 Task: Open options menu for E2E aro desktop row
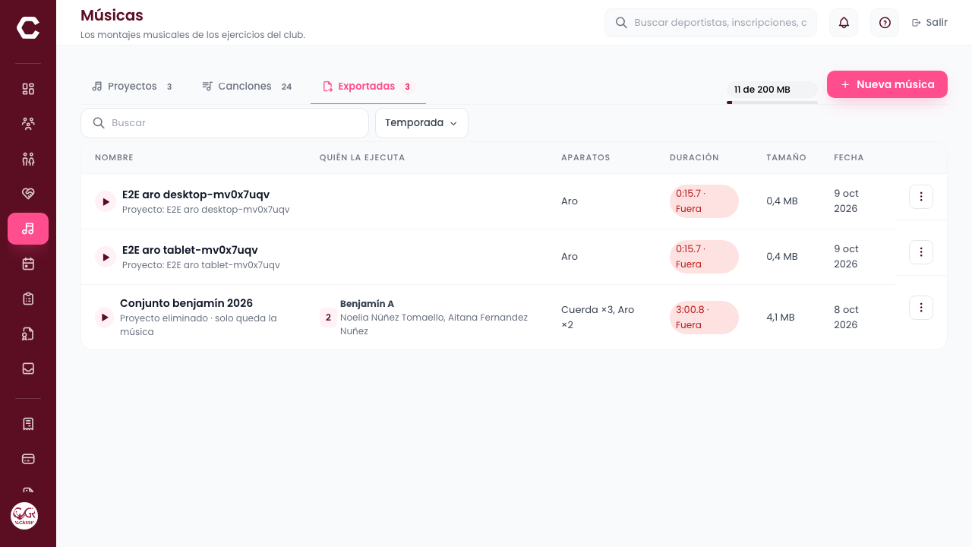[x=921, y=197]
